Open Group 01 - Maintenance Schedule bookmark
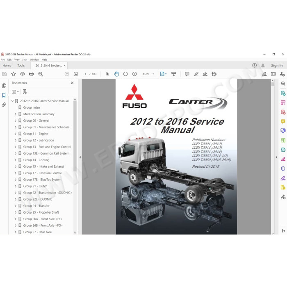287x287 pixels. tap(46, 127)
